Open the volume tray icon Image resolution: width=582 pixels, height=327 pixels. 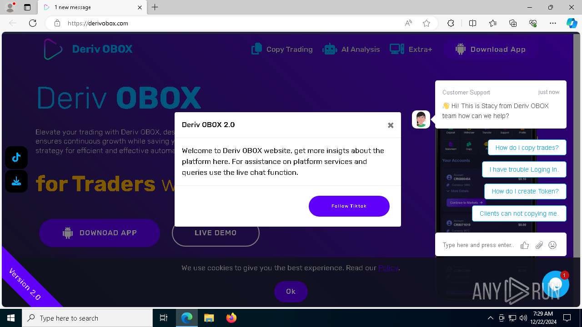pos(523,318)
